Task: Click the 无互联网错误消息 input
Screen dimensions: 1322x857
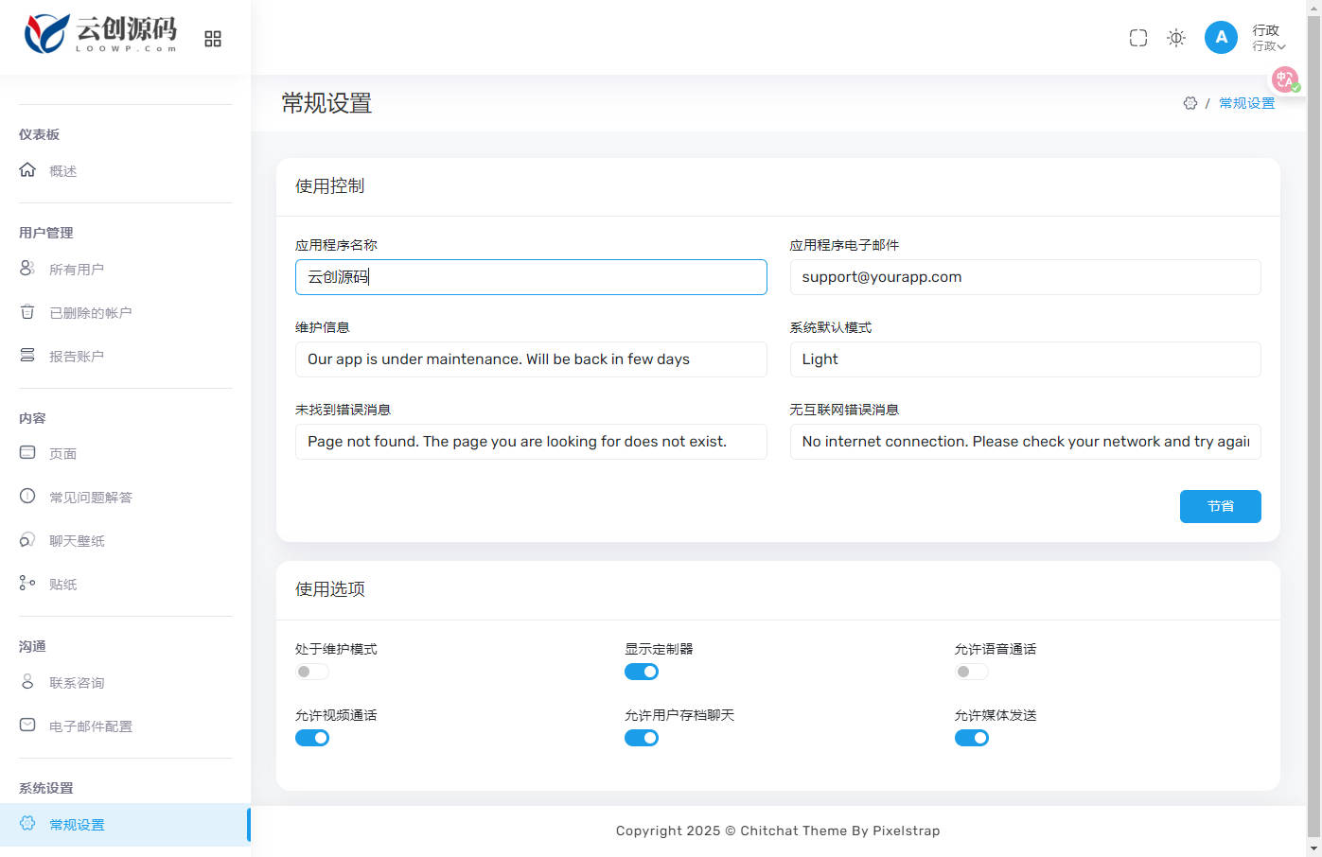Action: [x=1025, y=442]
